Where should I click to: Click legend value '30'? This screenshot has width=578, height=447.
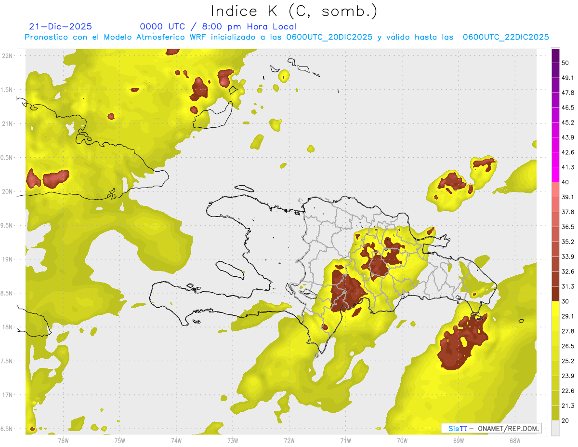pyautogui.click(x=565, y=301)
